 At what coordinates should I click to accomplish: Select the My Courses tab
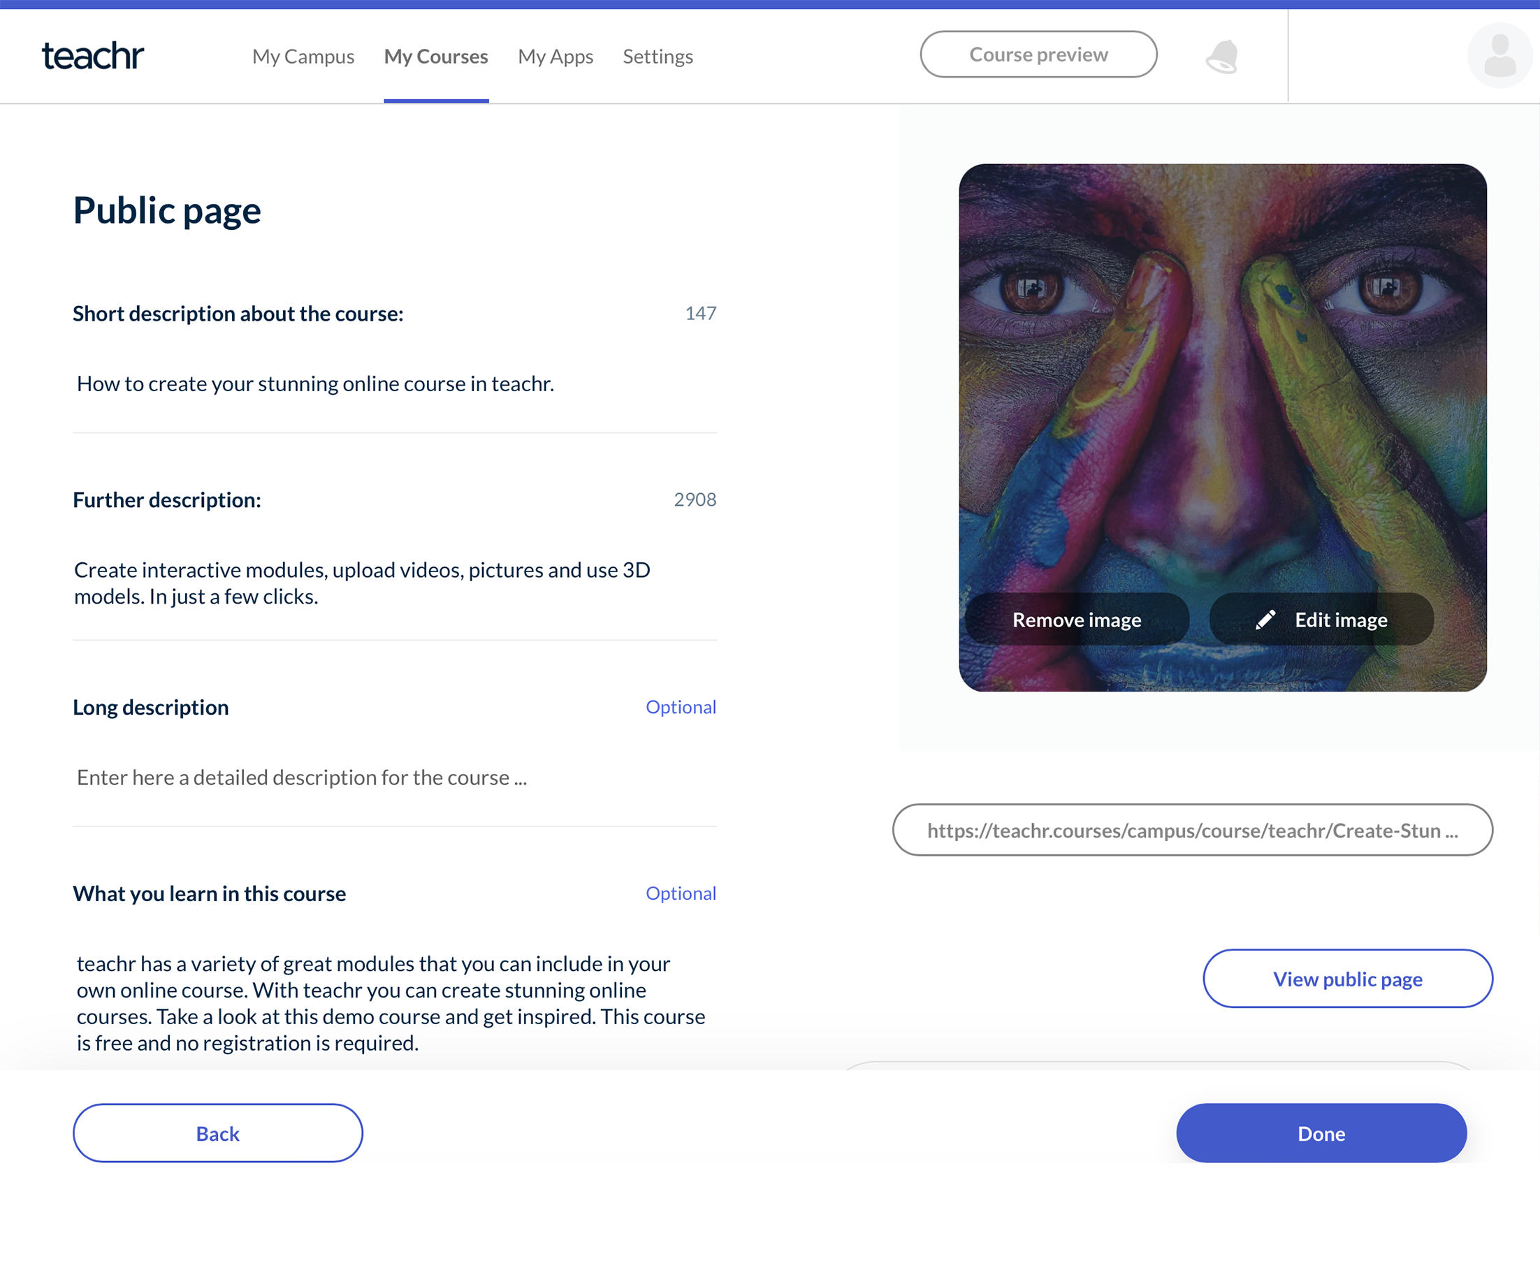tap(436, 56)
